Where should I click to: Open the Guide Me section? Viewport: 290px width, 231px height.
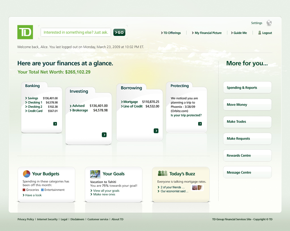239,33
